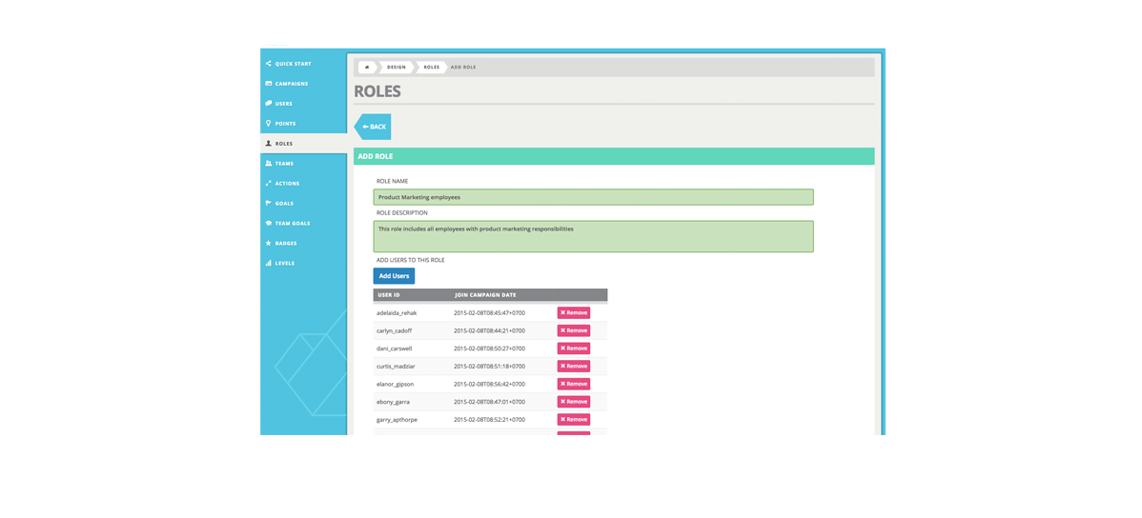Image resolution: width=1142 pixels, height=518 pixels.
Task: Focus the Role Name input field
Action: (x=594, y=197)
